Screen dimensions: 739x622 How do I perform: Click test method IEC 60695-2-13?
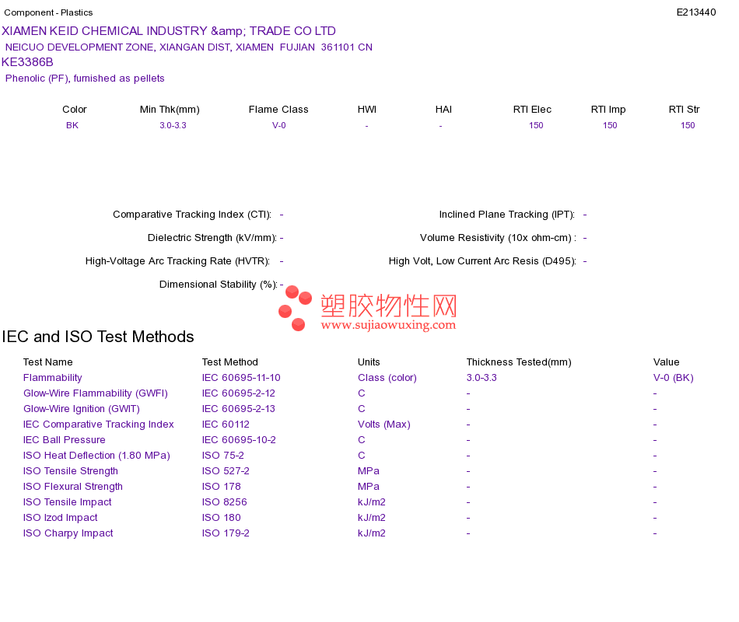(239, 408)
